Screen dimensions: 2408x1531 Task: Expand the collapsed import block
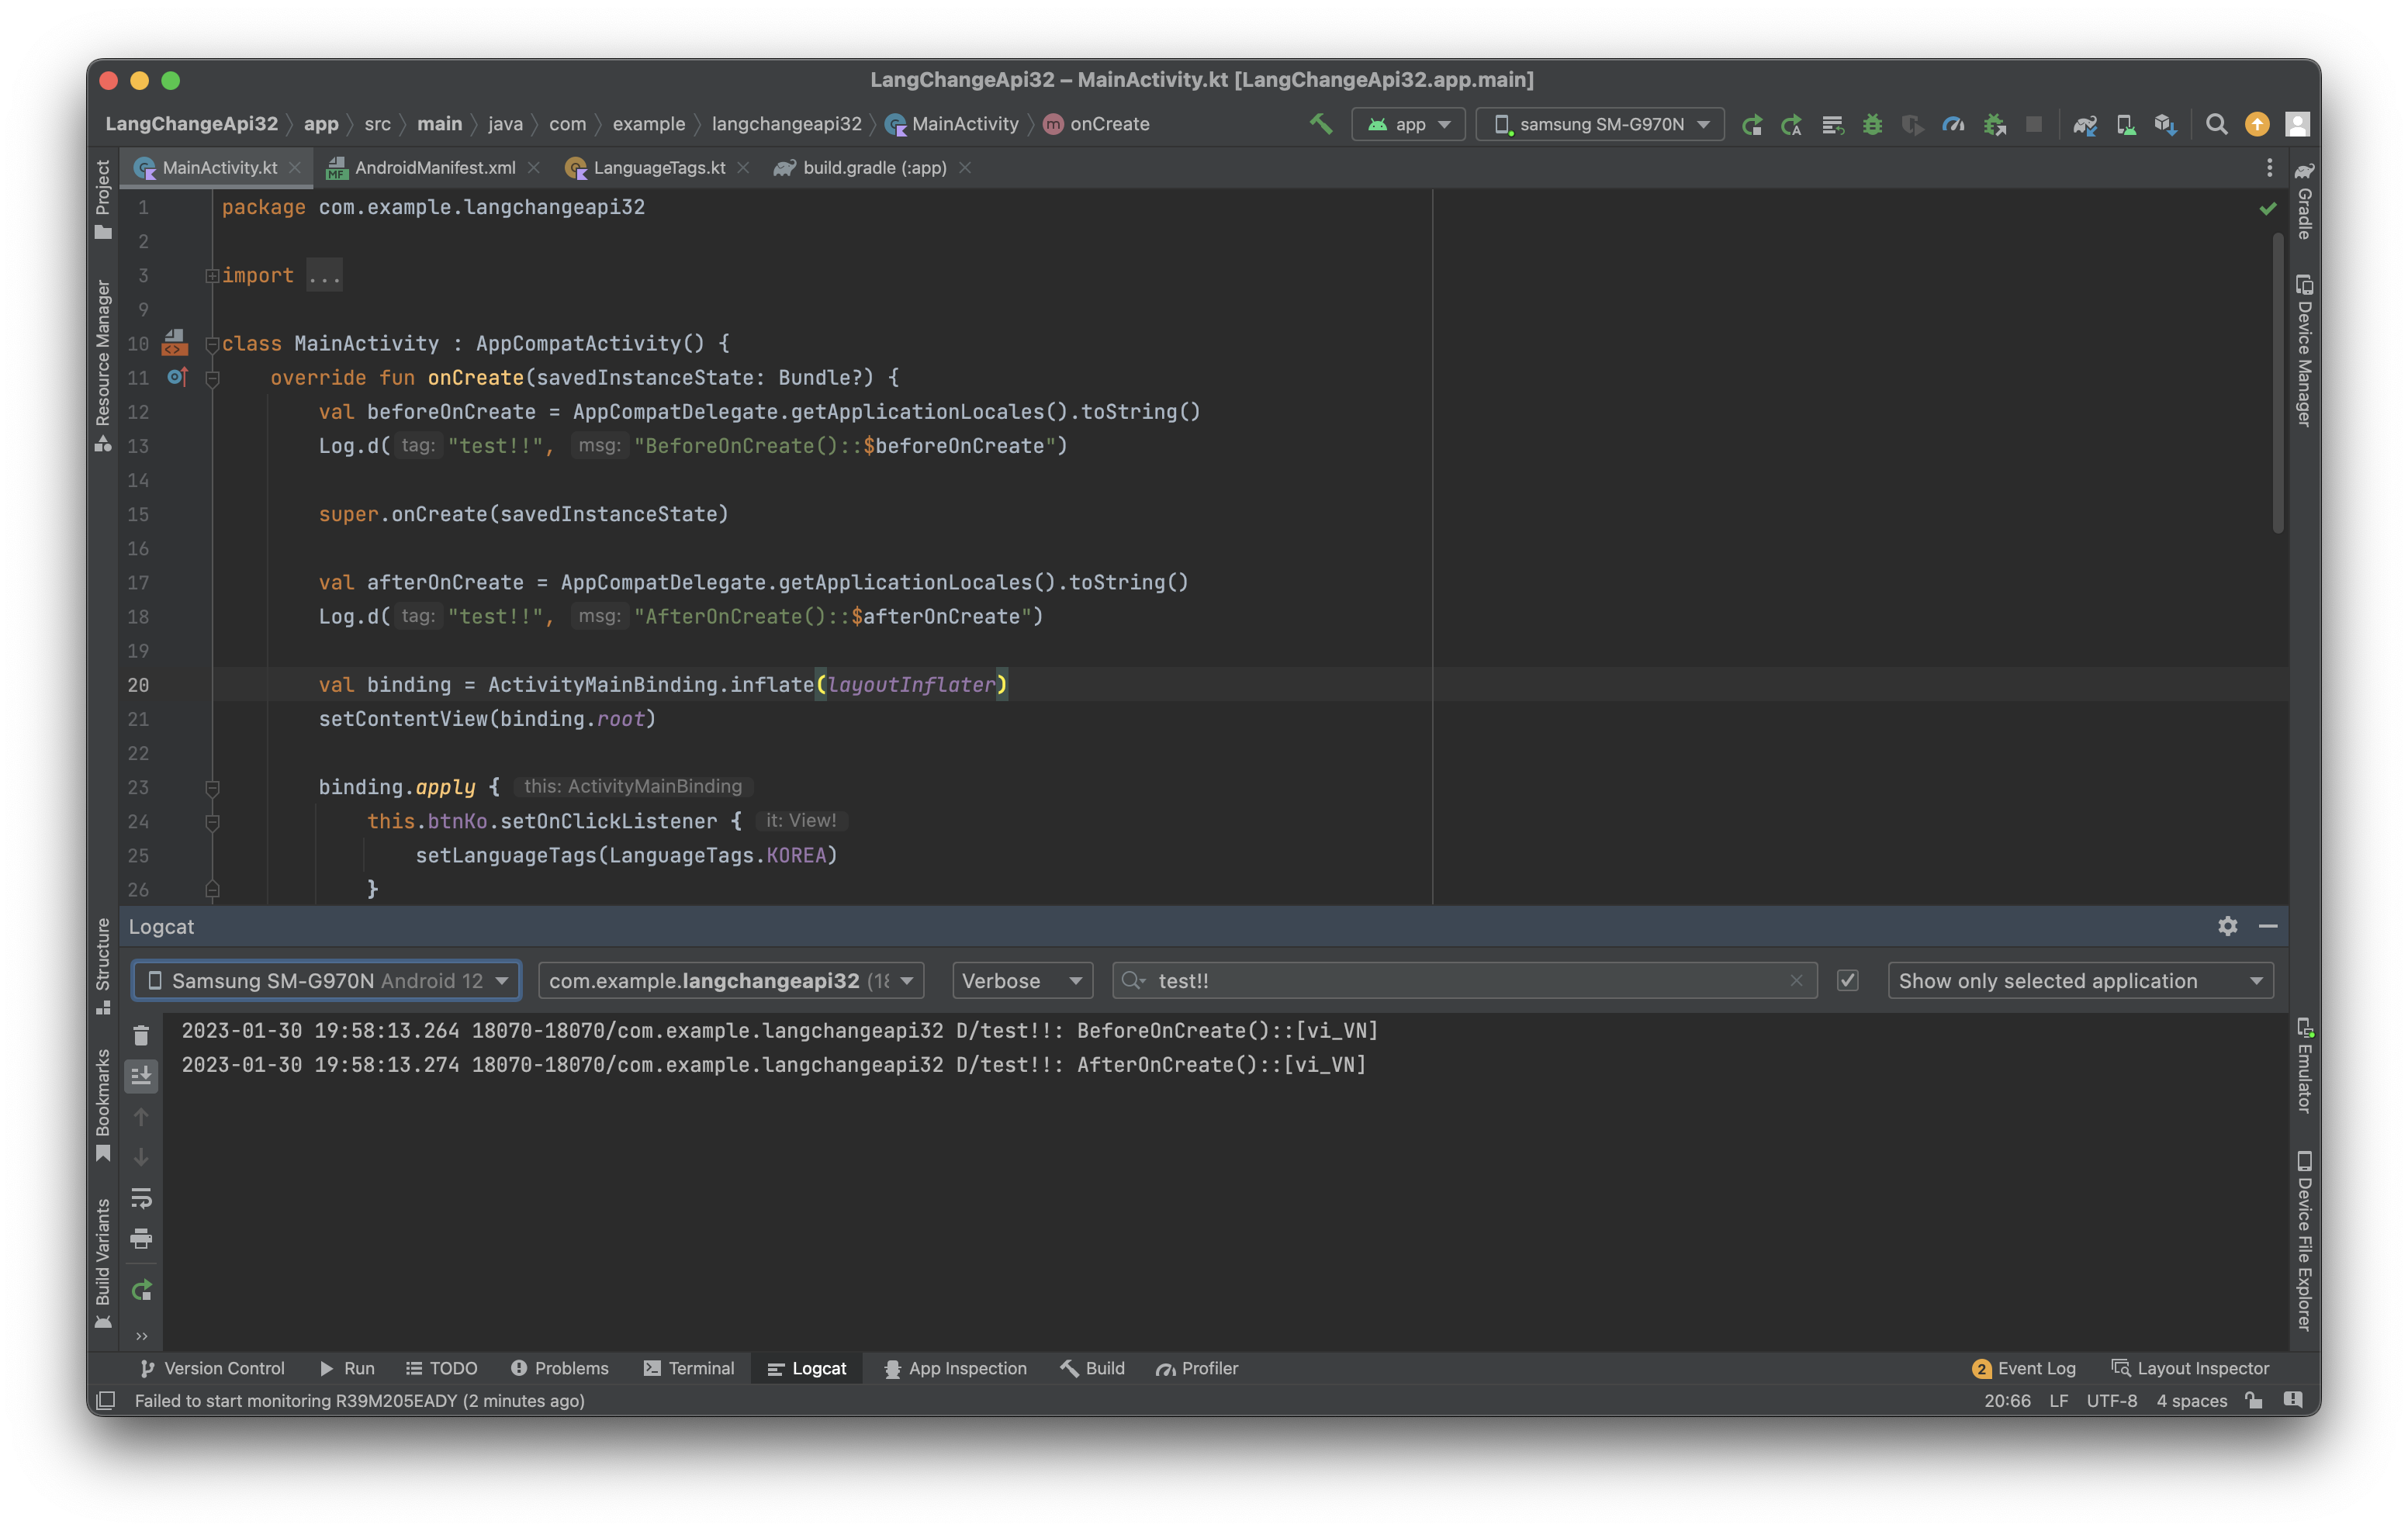coord(212,276)
